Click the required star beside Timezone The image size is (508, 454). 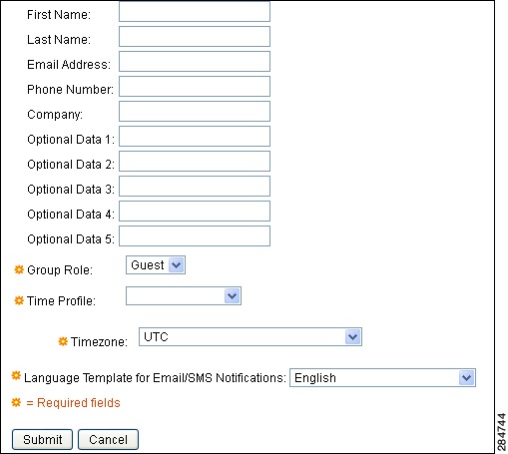63,341
